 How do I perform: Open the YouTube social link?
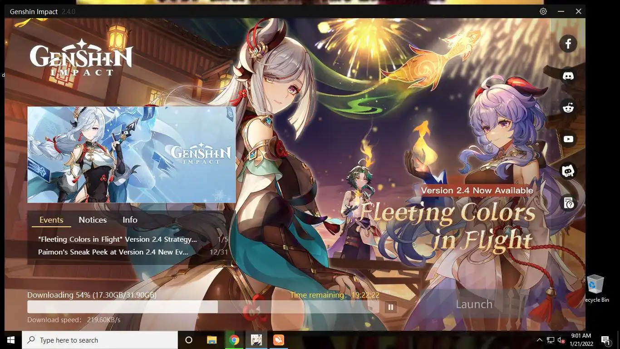[x=568, y=140]
